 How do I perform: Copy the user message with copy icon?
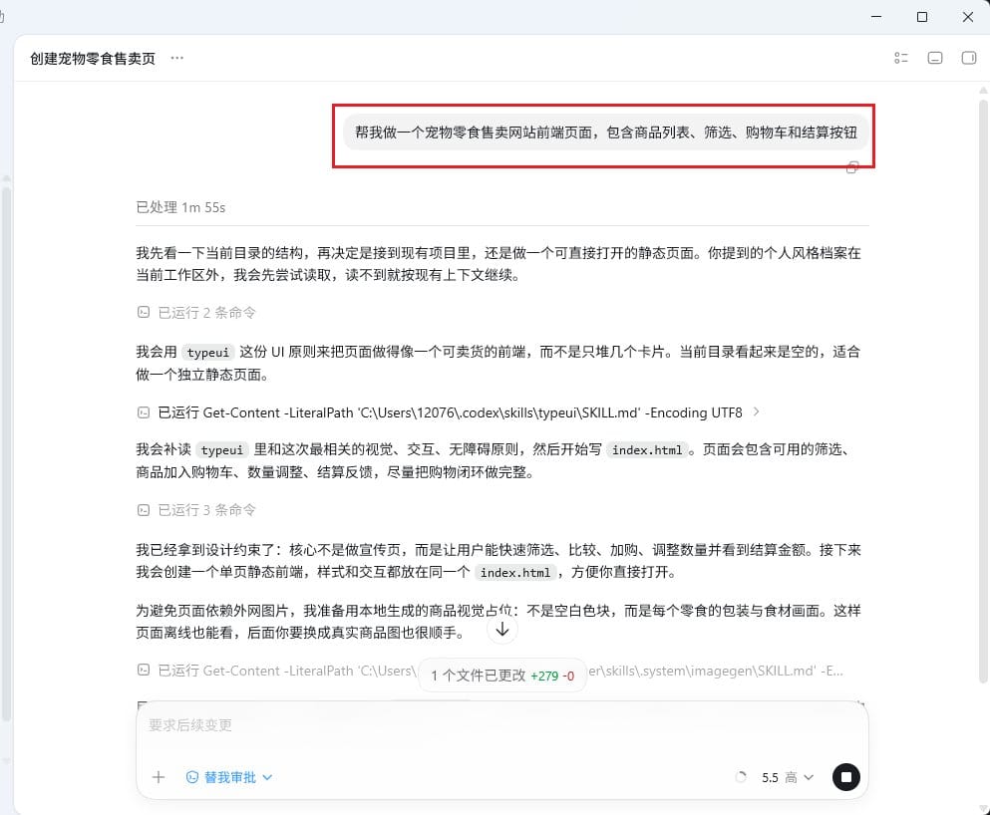(x=852, y=167)
